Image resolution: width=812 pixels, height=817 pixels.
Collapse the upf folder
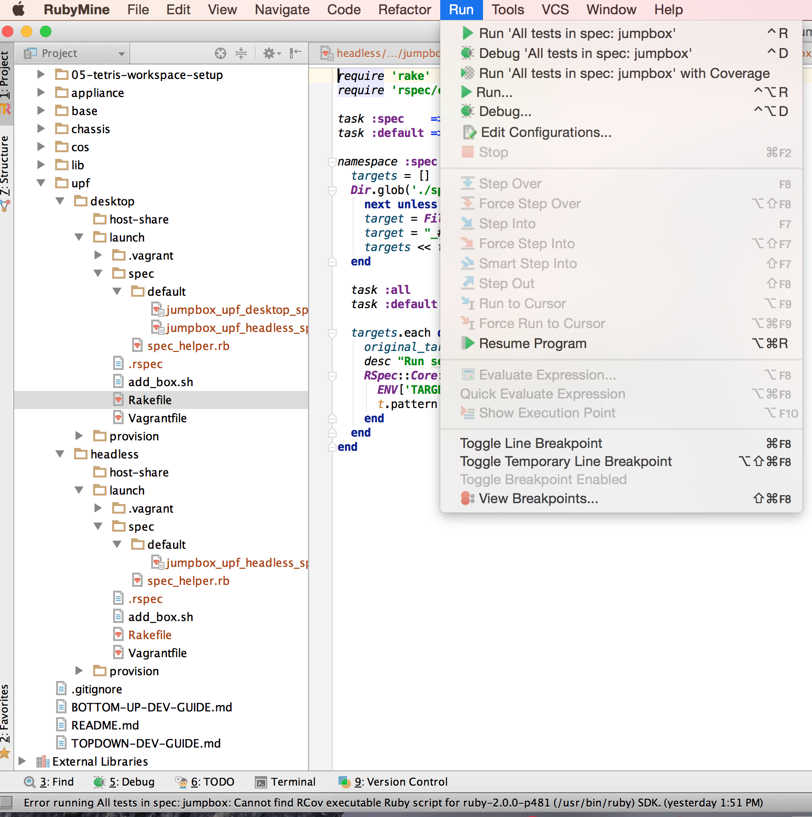41,183
